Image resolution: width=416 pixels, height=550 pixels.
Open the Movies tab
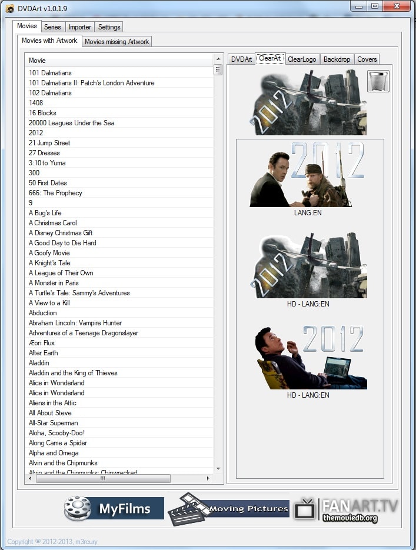point(27,26)
